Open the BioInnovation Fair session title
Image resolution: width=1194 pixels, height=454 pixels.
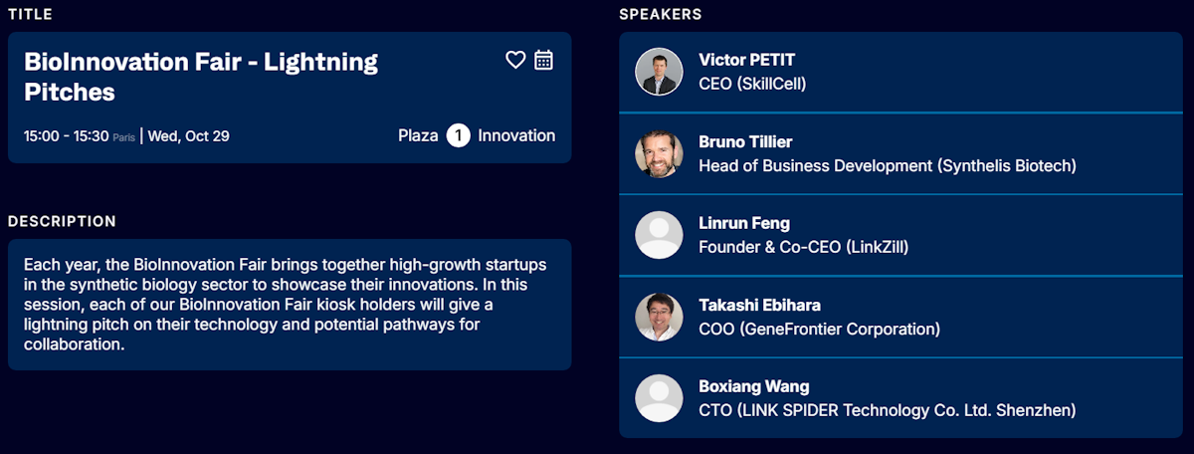pyautogui.click(x=200, y=77)
